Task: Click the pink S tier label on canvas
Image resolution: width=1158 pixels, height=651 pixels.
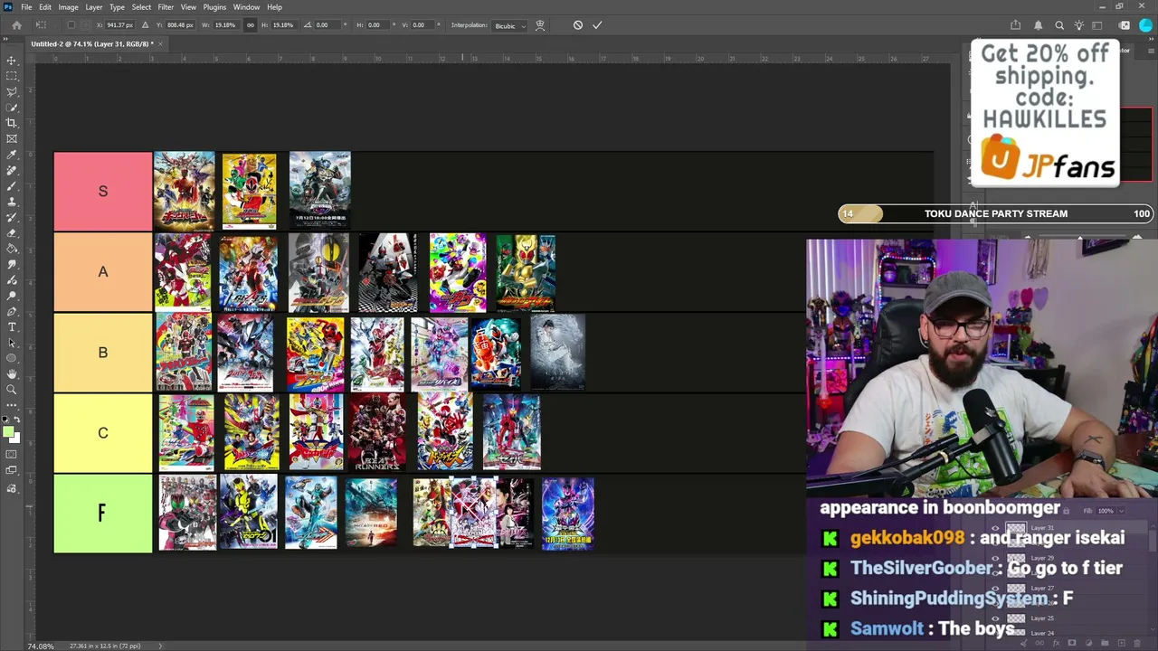Action: pos(103,192)
